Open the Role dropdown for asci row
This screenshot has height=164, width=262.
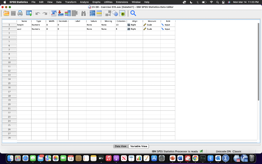(x=168, y=29)
